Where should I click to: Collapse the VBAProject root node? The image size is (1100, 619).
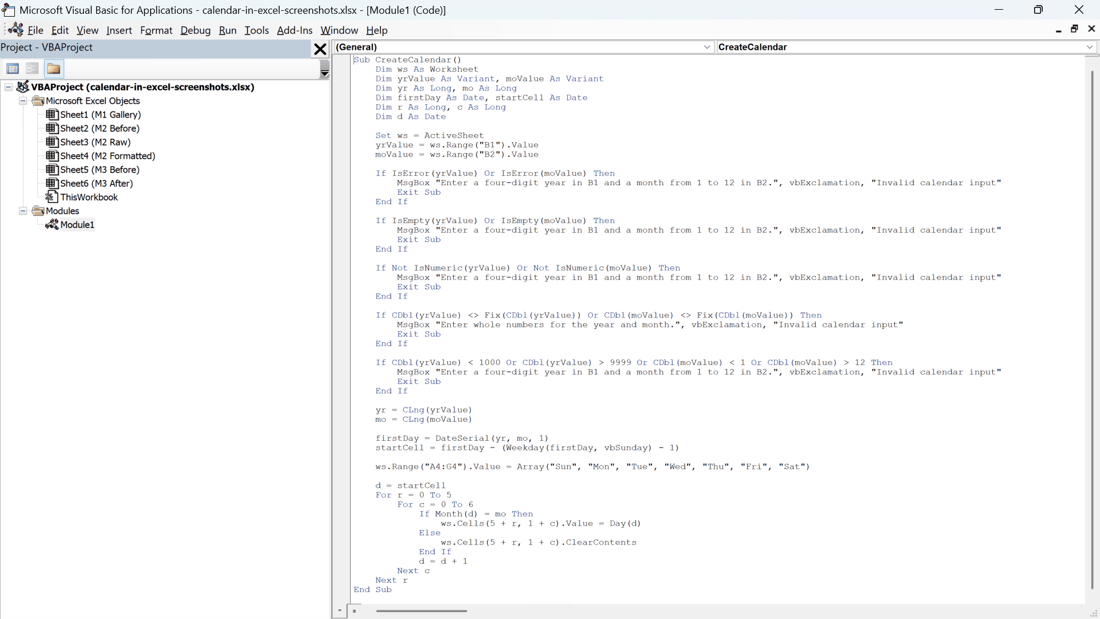pos(9,87)
